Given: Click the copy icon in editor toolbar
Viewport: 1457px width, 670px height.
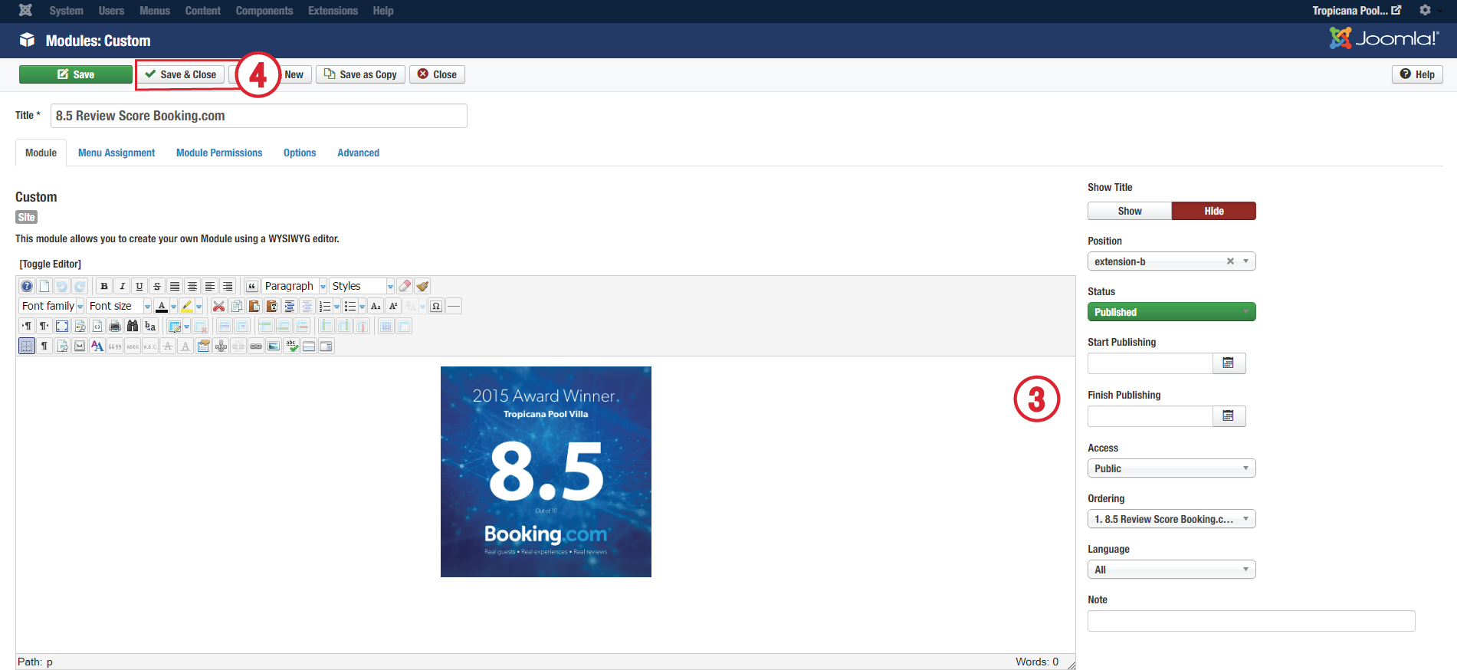Looking at the screenshot, I should [236, 306].
